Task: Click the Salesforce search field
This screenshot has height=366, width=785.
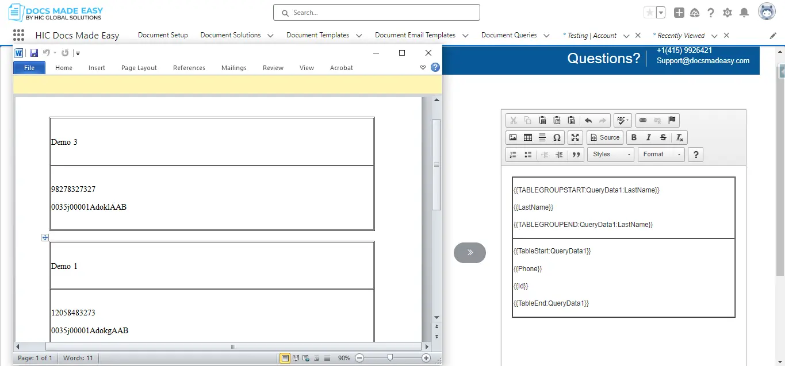Action: coord(377,13)
